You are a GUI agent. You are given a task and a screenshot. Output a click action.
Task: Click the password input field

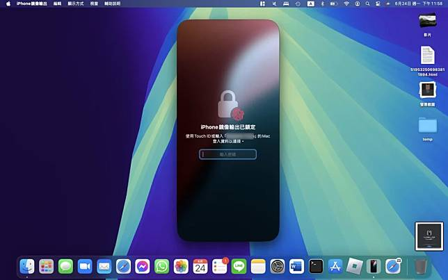[x=228, y=154]
